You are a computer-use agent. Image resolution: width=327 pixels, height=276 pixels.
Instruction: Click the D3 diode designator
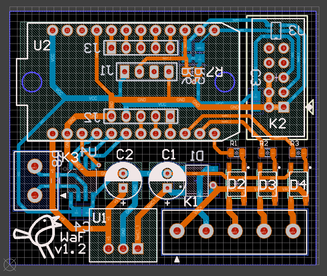pyautogui.click(x=268, y=185)
